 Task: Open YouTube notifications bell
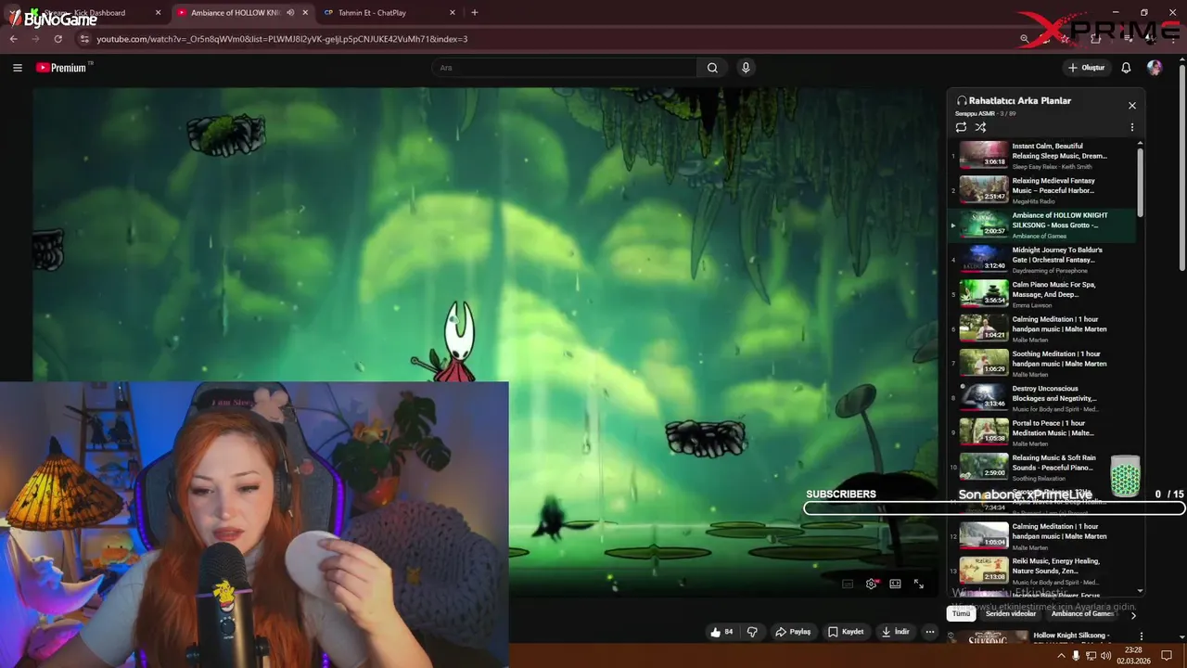pyautogui.click(x=1126, y=68)
